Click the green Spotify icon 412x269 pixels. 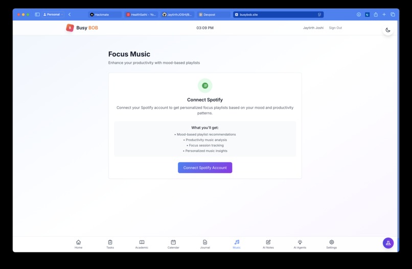[x=205, y=86]
